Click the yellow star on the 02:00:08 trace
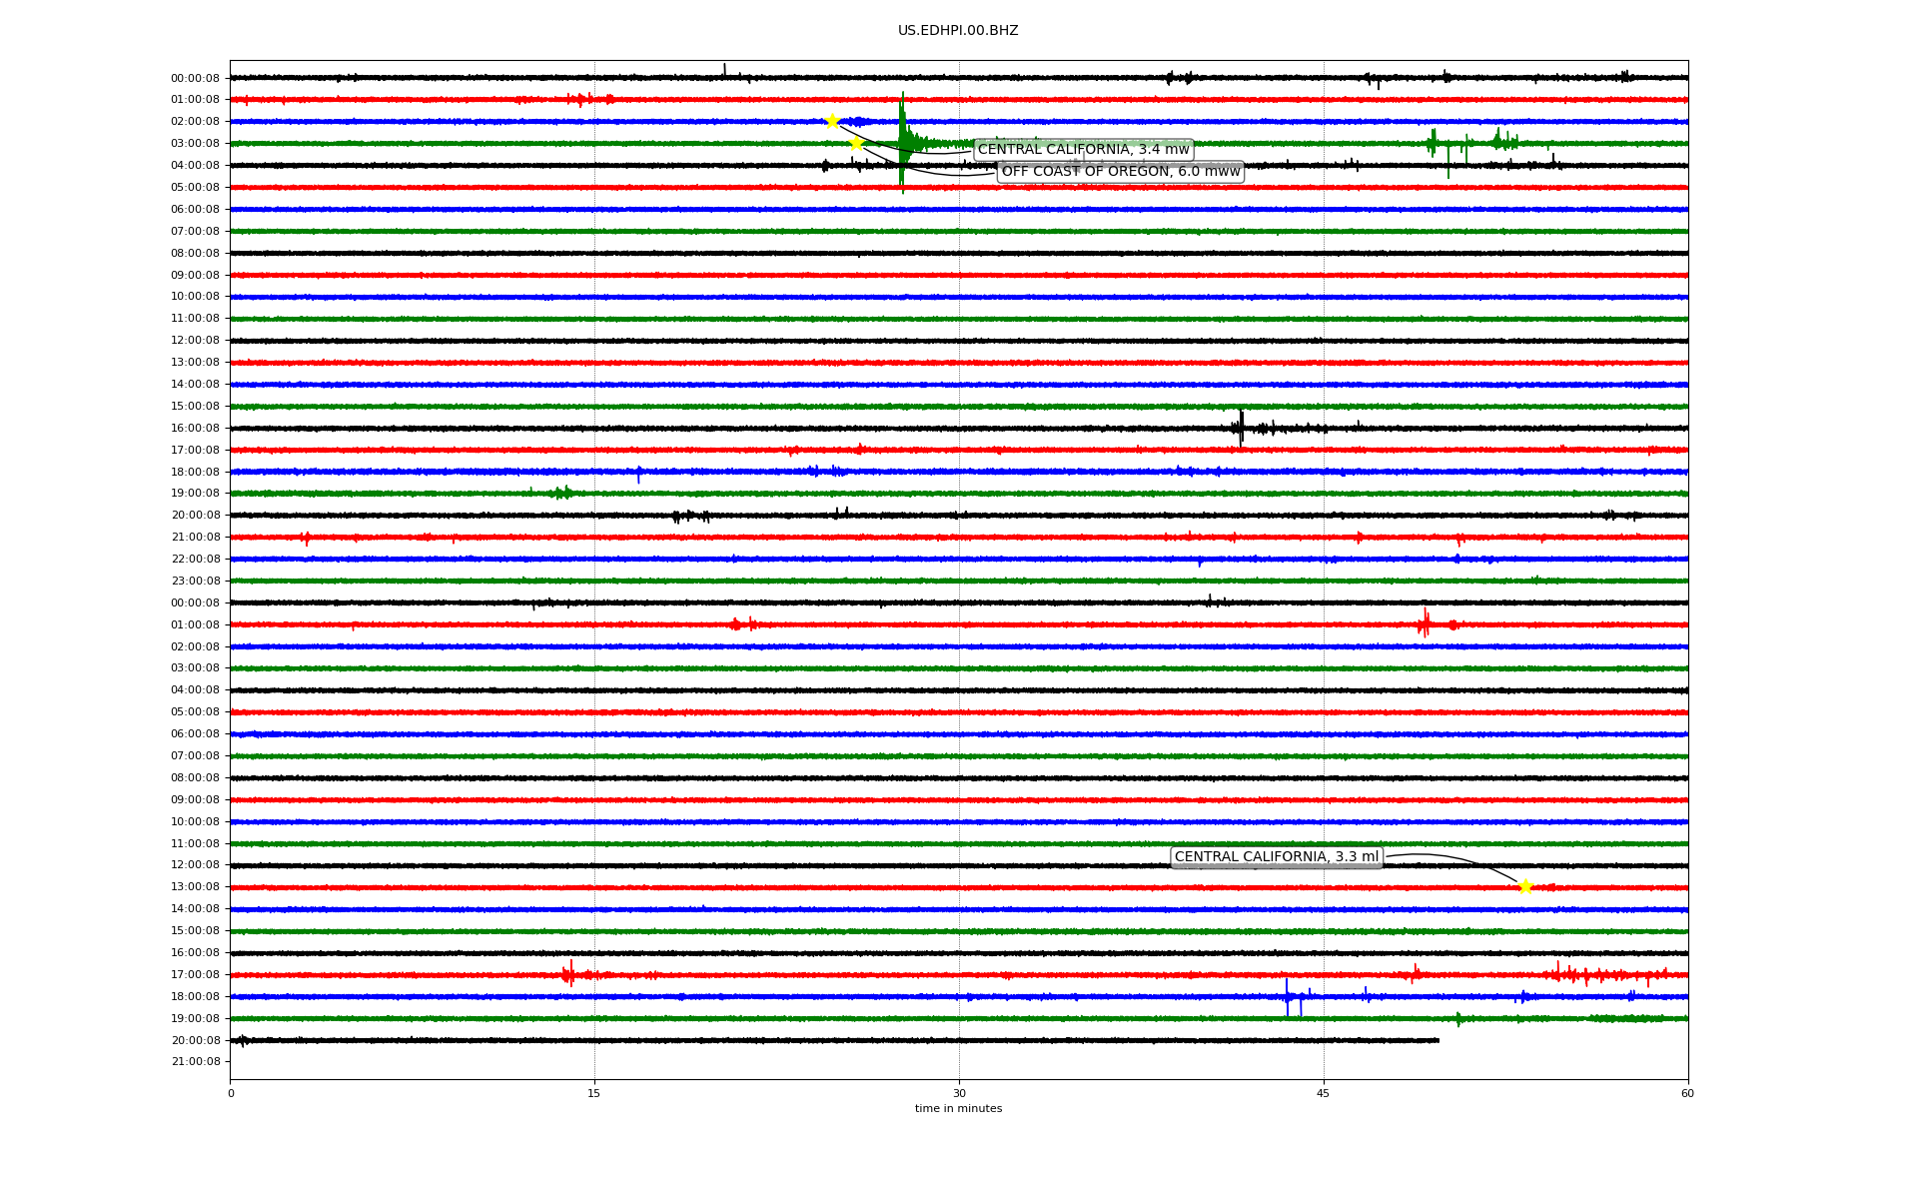Image resolution: width=1918 pixels, height=1199 pixels. click(832, 121)
